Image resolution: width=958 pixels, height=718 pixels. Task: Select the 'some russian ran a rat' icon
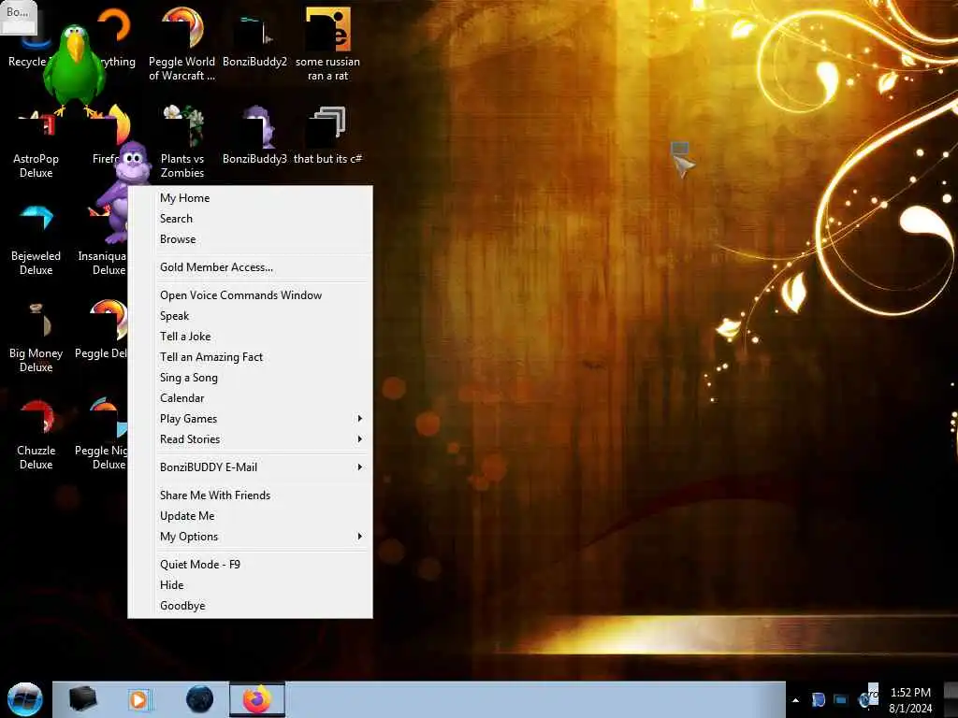coord(327,44)
